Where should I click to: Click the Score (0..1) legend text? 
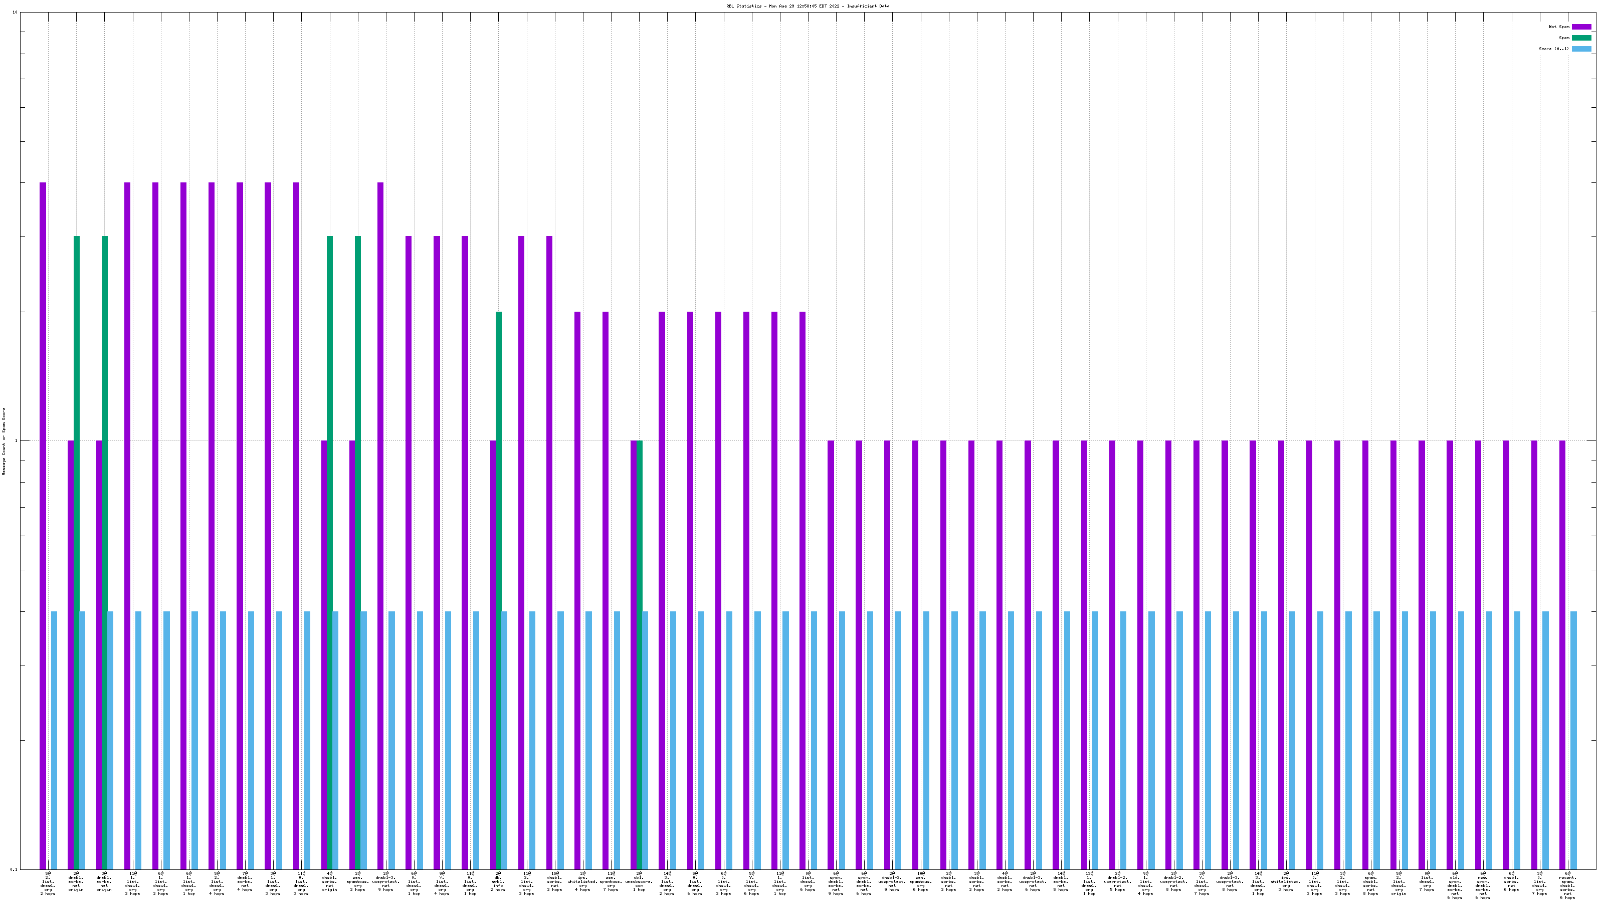[x=1553, y=49]
